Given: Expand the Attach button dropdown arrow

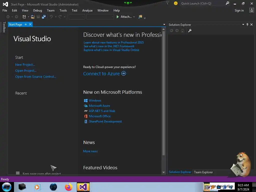Looking at the screenshot, I should click(134, 17).
